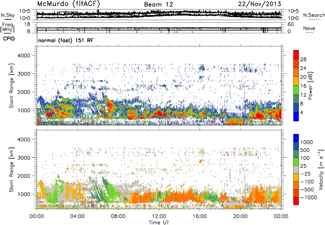Click the '20:00' time axis label
The image size is (325, 225).
pyautogui.click(x=240, y=216)
